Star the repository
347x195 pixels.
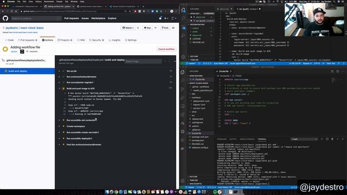[147, 28]
